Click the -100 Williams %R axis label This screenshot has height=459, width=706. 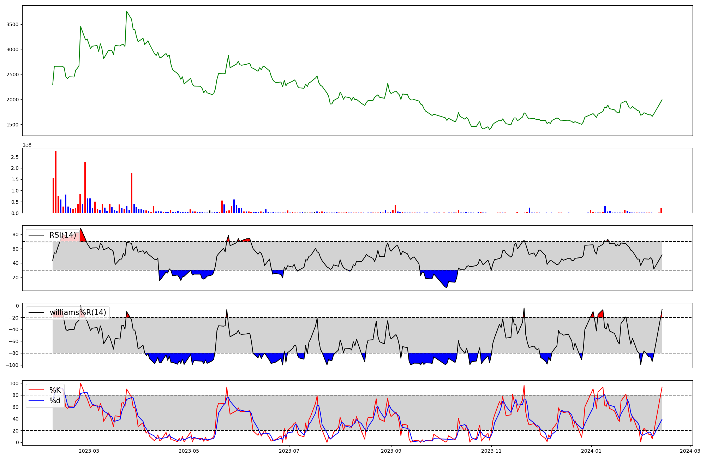pyautogui.click(x=12, y=365)
